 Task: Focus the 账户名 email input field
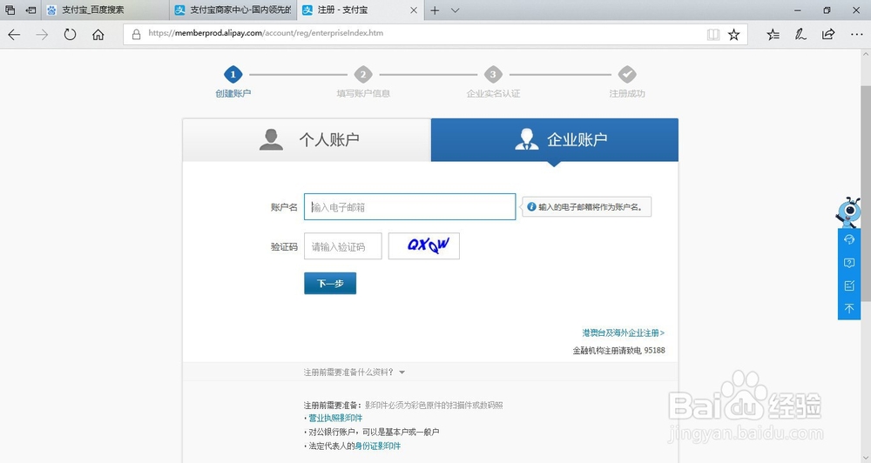[410, 206]
